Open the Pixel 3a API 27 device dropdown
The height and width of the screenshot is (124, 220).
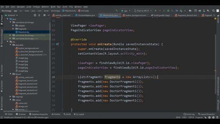[x=143, y=11]
